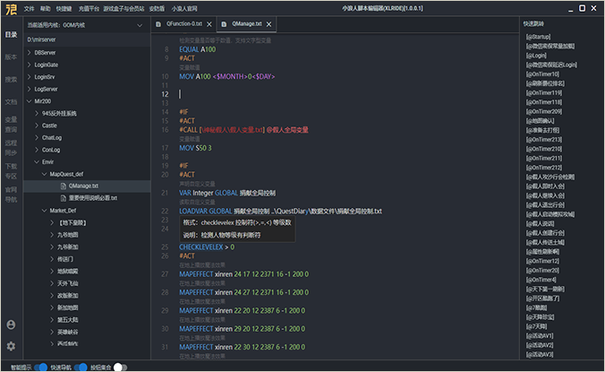Close the QManage.txt tab
605x372 pixels.
[x=268, y=22]
